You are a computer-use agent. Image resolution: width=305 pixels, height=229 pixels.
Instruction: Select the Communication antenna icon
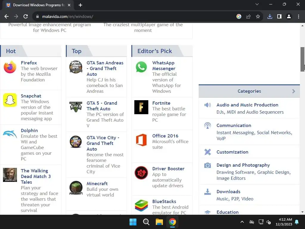(208, 126)
